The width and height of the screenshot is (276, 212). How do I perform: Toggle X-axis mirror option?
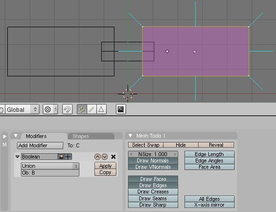(209, 205)
